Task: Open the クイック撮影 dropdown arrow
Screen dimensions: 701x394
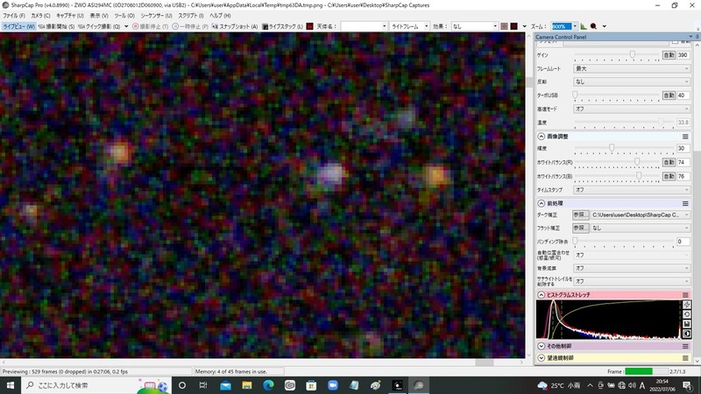Action: pos(126,26)
